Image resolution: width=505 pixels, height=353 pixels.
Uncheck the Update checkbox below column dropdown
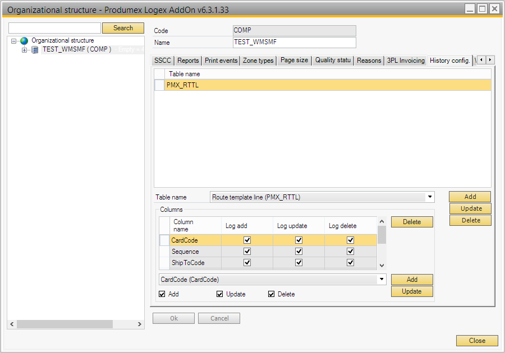(x=220, y=294)
